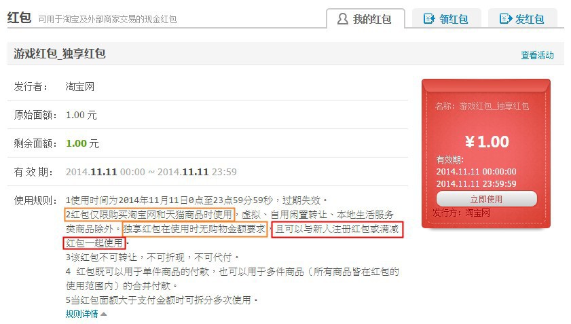Open the 发红包 tab
The width and height of the screenshot is (571, 324).
tap(523, 18)
